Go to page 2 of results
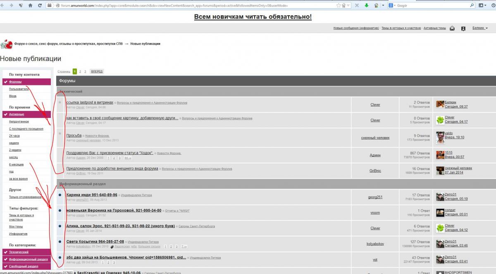Screen dimensions: 496x274 [x=80, y=71]
